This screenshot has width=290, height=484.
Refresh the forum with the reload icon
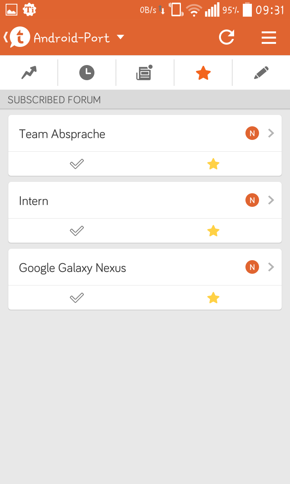pyautogui.click(x=227, y=37)
